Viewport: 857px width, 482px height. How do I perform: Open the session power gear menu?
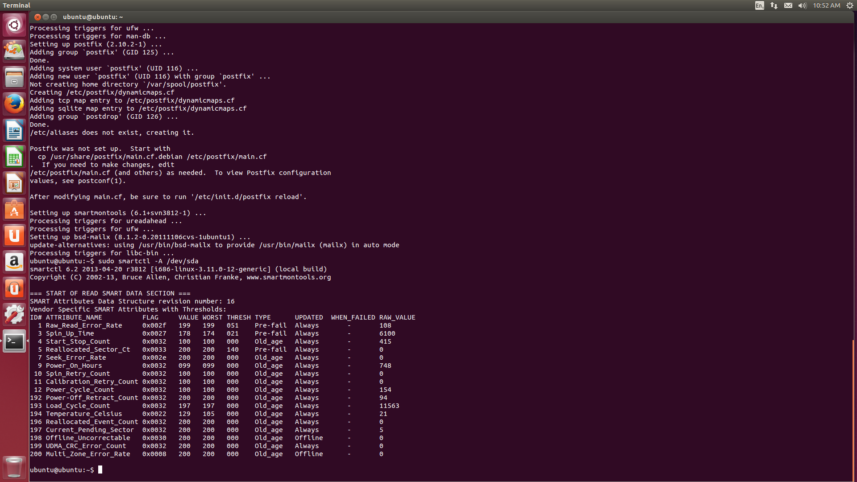coord(850,5)
